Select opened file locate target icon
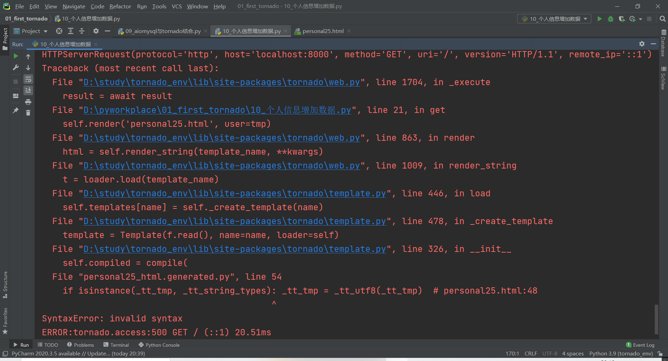668x361 pixels. click(59, 31)
